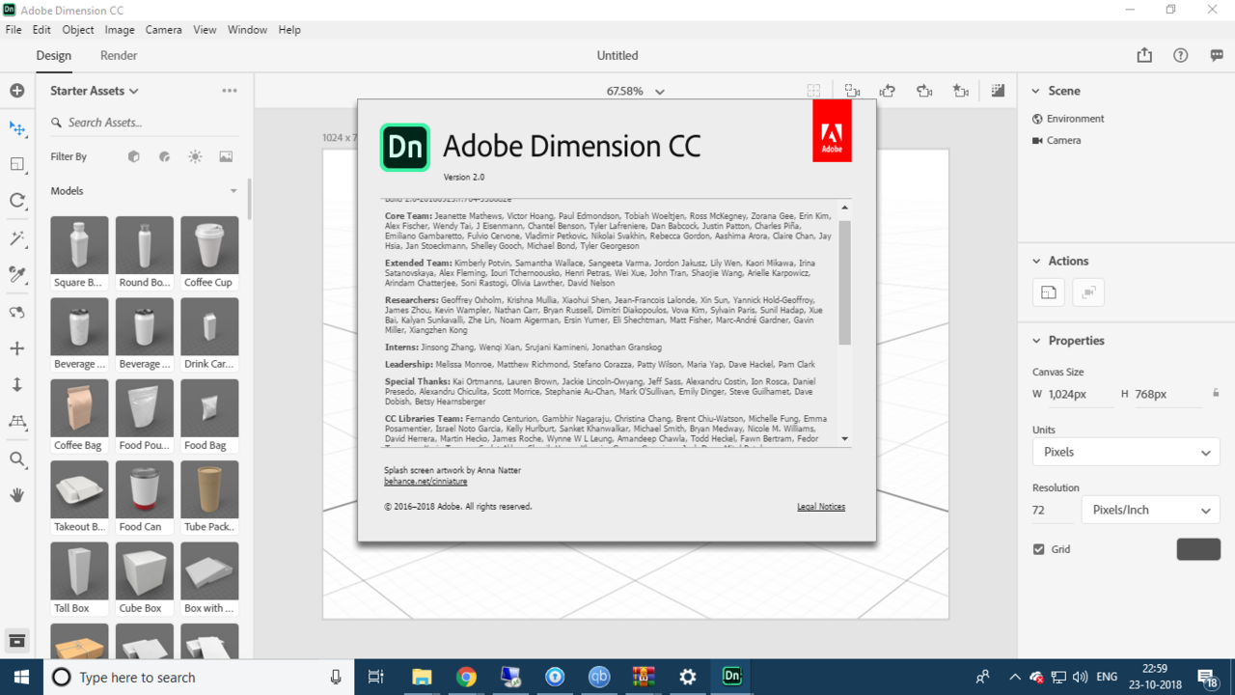
Task: Toggle the Grid checkbox
Action: tap(1039, 549)
